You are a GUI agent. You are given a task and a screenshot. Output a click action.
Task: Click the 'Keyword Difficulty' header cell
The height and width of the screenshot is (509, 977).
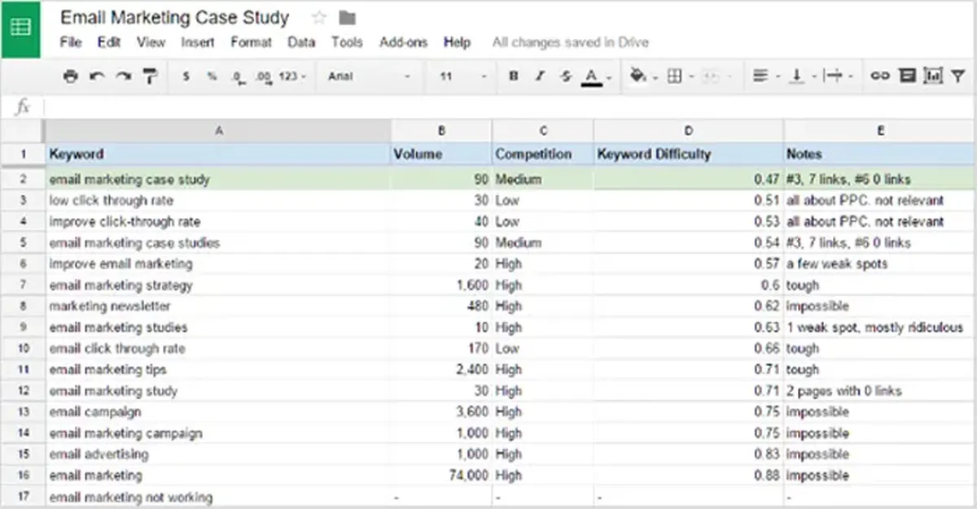pos(689,154)
